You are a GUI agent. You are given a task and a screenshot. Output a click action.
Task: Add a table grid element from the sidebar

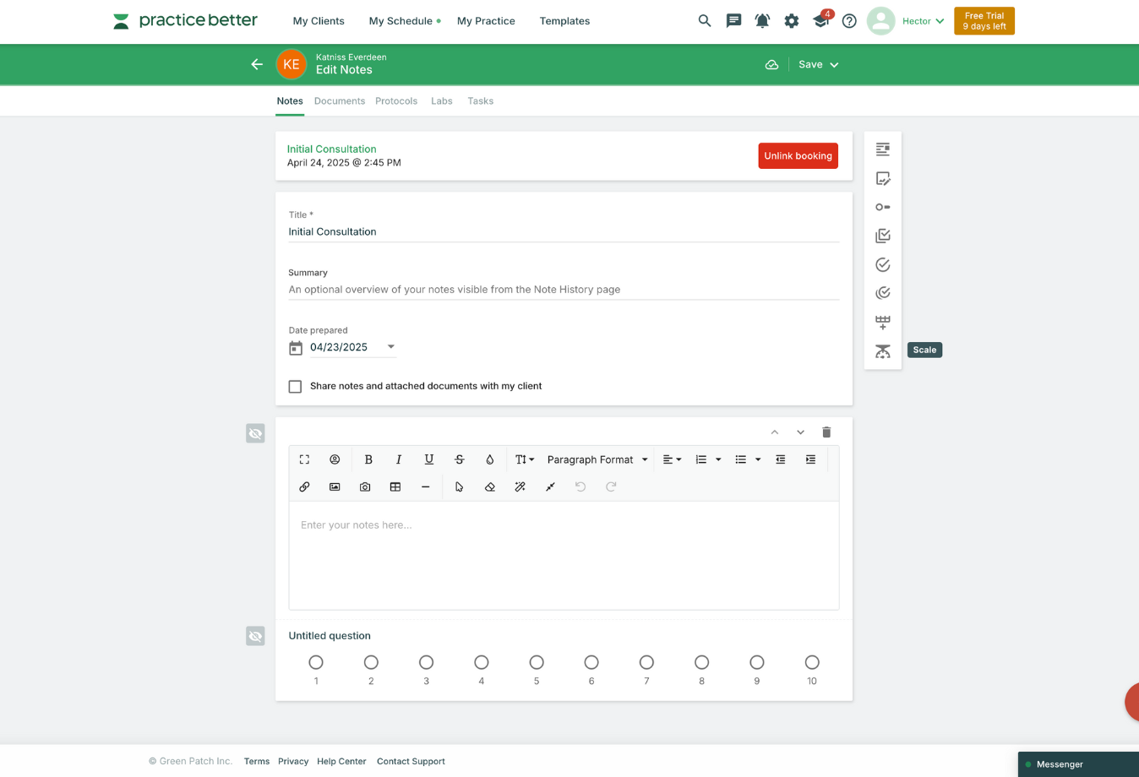[883, 322]
